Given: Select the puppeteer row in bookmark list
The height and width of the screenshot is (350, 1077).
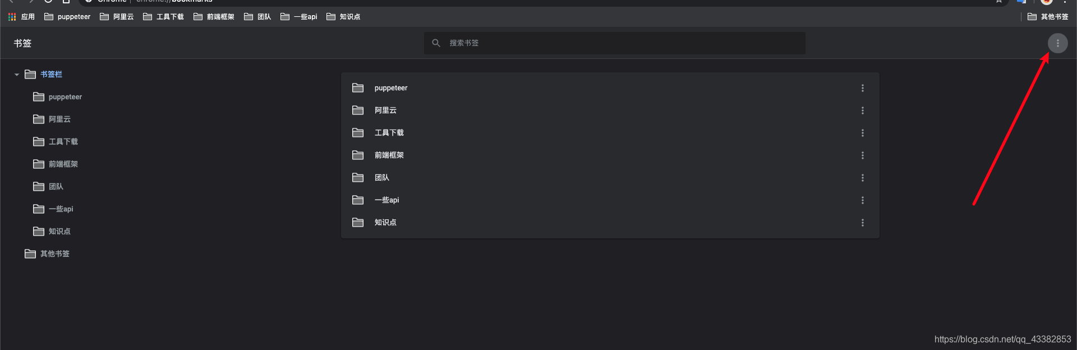Looking at the screenshot, I should [x=610, y=88].
